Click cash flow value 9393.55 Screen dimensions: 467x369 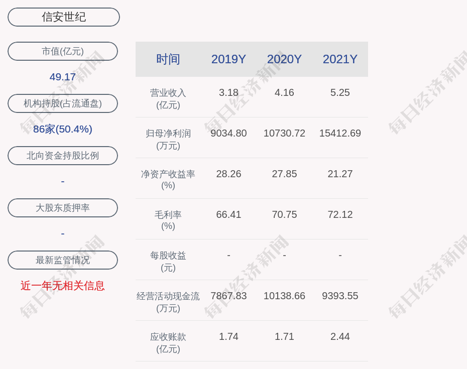tap(340, 296)
